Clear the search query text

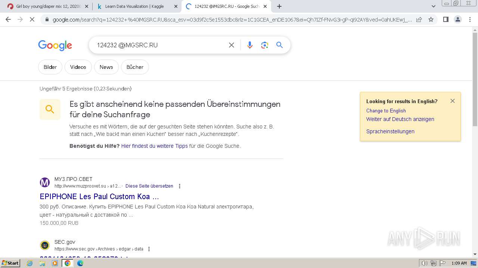point(232,45)
